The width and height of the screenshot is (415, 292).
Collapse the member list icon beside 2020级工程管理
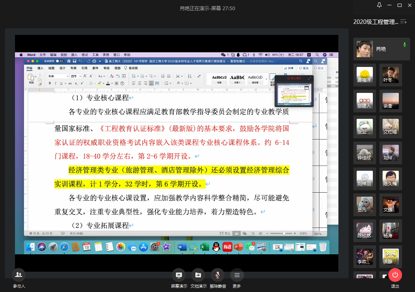point(403,21)
